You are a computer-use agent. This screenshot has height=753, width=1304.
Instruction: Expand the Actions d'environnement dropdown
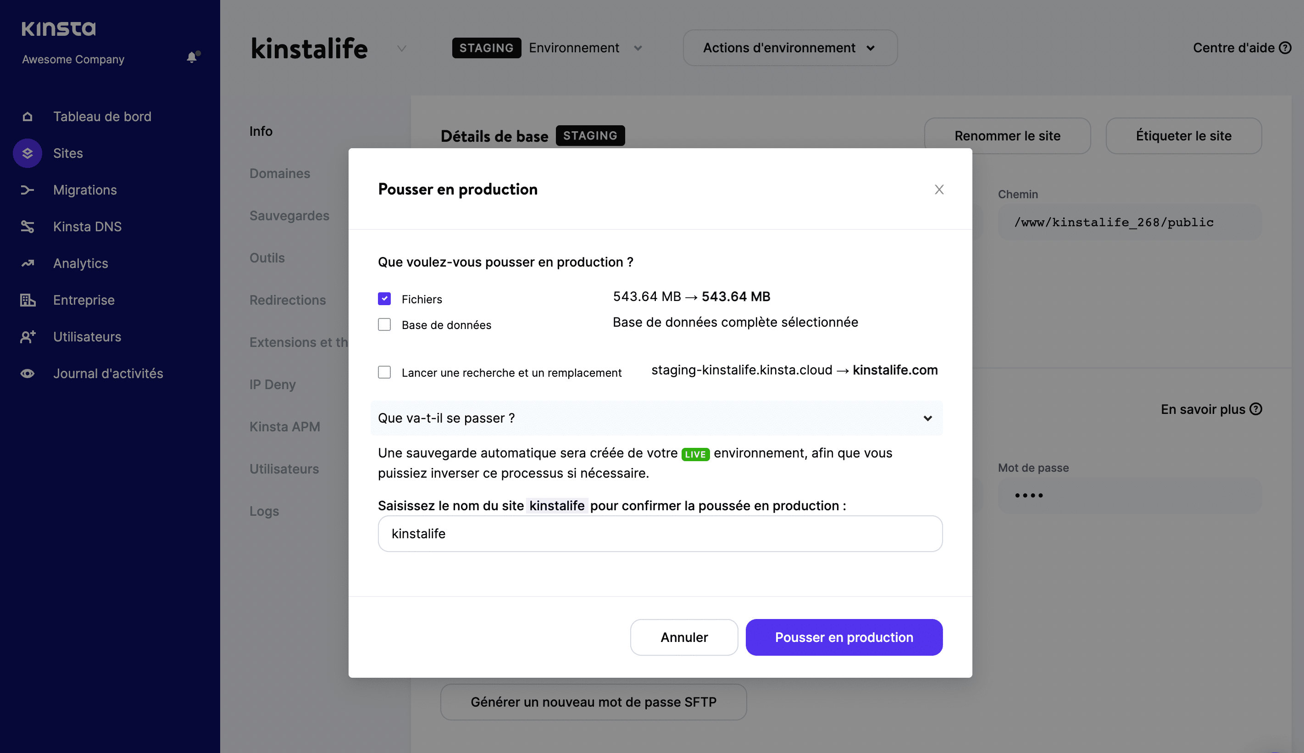pos(789,48)
